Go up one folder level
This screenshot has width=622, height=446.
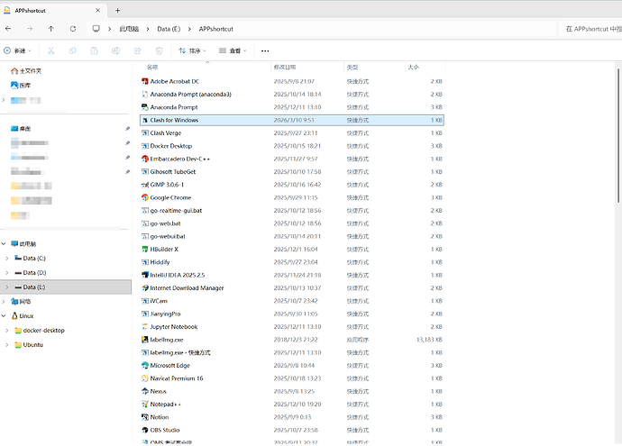pos(51,29)
